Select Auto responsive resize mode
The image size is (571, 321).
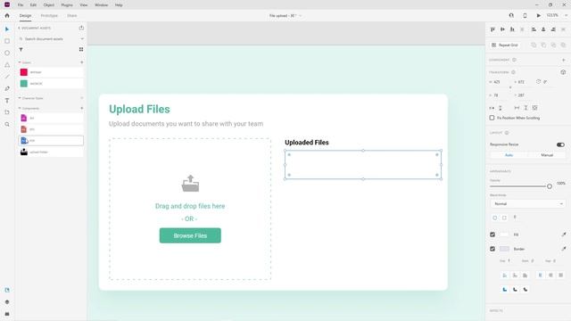click(509, 155)
